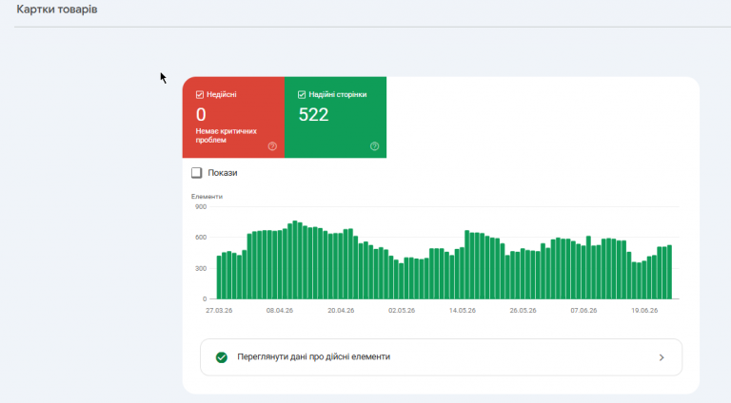
Task: Click the first bar in the chart
Action: pos(219,278)
